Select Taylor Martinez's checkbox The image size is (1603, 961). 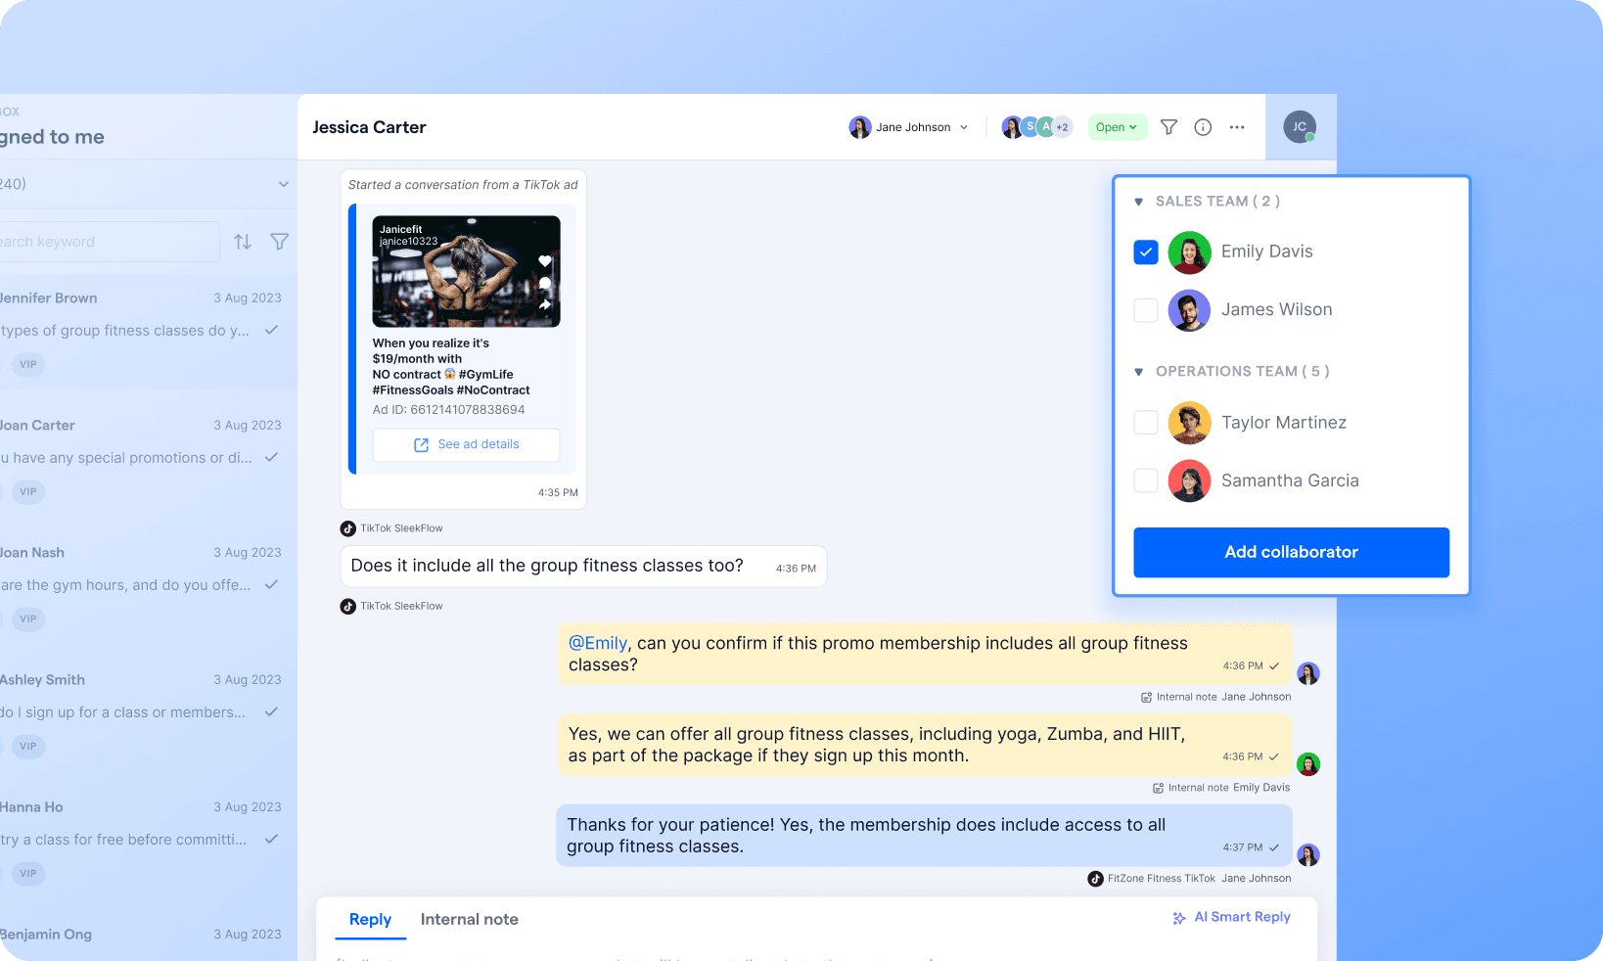1145,422
